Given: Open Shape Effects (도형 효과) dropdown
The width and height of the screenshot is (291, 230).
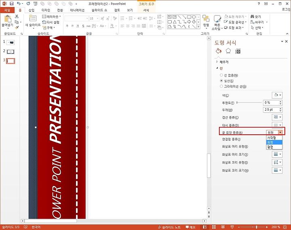Looking at the screenshot, I should click(x=234, y=27).
